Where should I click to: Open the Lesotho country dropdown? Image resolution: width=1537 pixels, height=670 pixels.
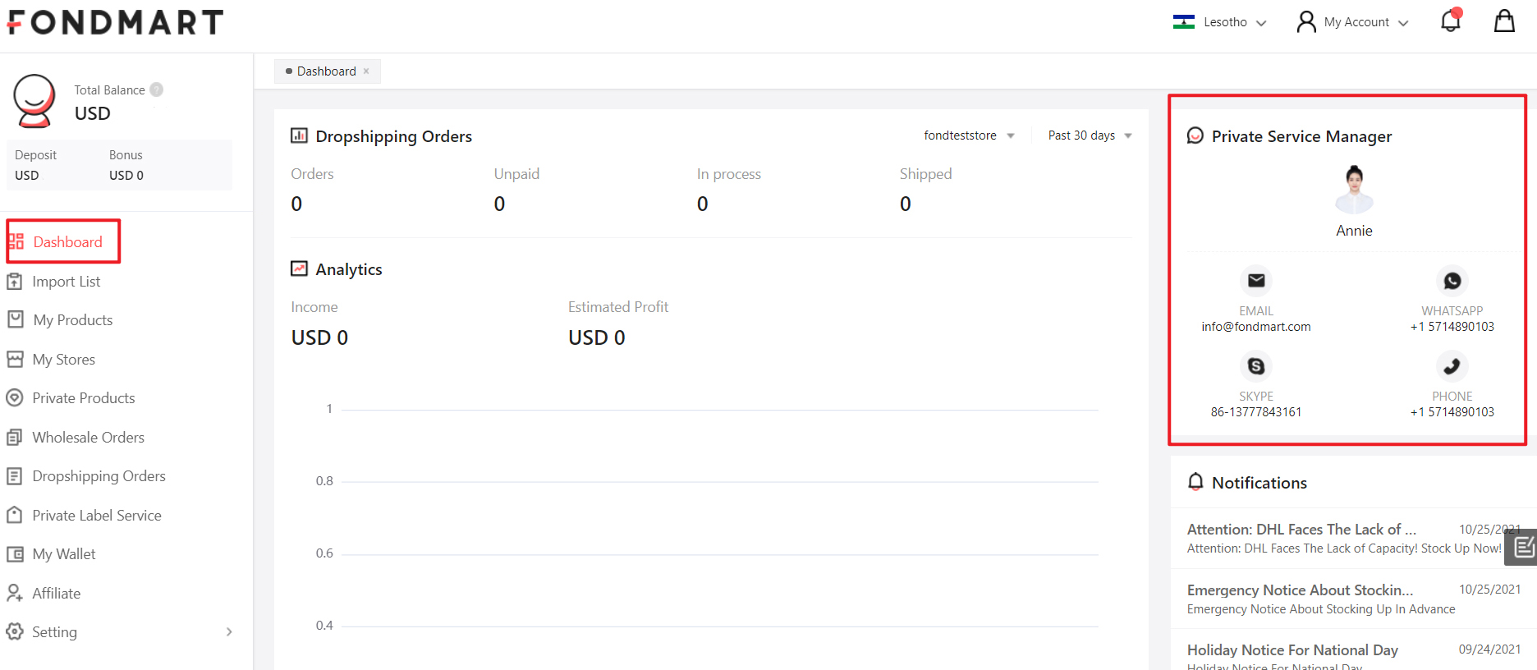point(1219,22)
